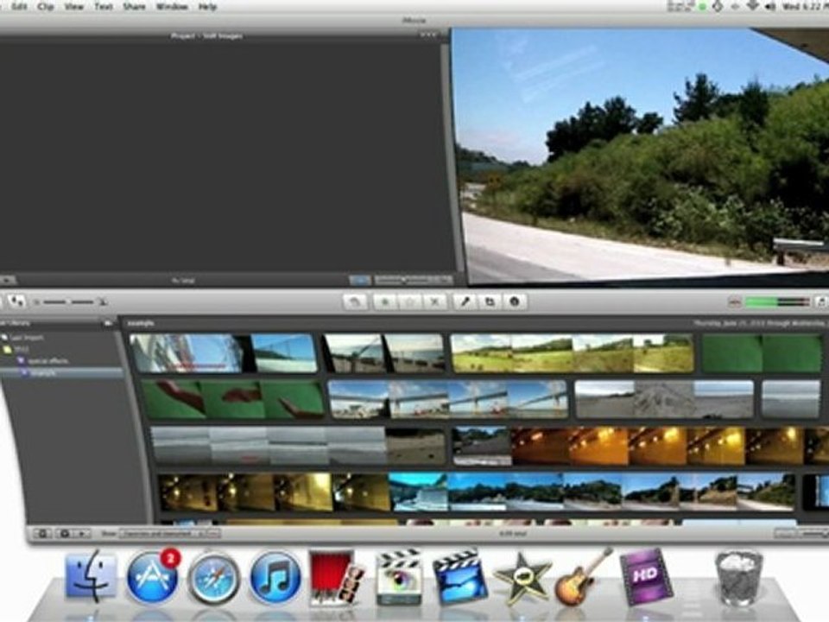Open the Show filter dropdown
829x622 pixels.
(x=164, y=534)
